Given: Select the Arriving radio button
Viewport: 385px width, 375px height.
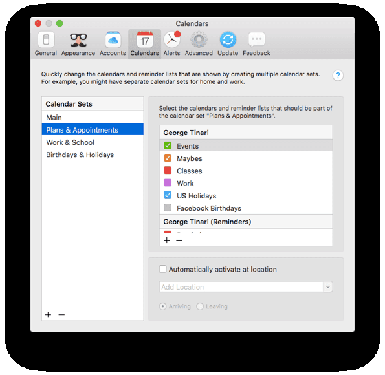Looking at the screenshot, I should pyautogui.click(x=162, y=306).
